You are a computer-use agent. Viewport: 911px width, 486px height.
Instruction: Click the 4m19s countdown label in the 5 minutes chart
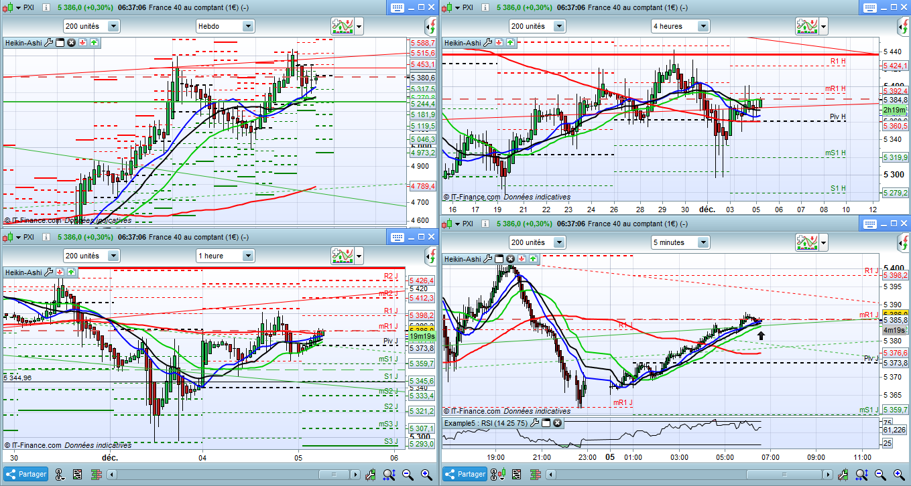coord(896,331)
